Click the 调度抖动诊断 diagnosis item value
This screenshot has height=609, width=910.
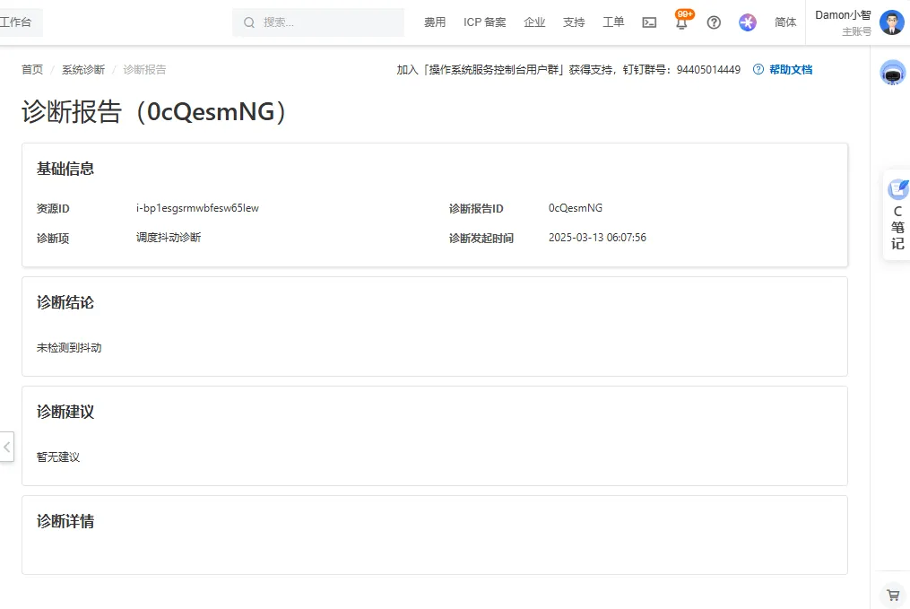pyautogui.click(x=169, y=238)
